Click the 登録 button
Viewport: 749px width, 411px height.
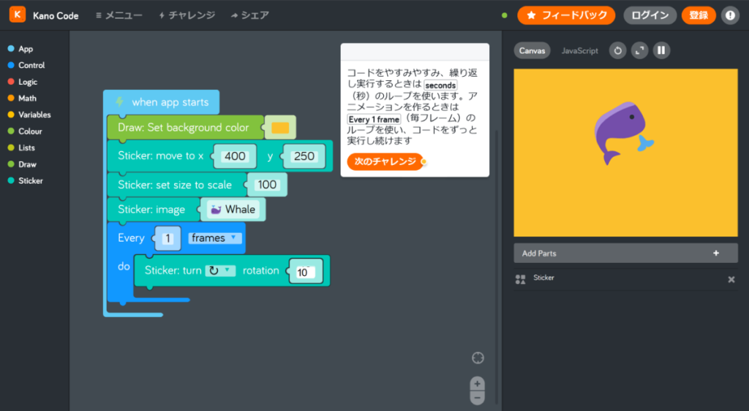click(x=699, y=15)
